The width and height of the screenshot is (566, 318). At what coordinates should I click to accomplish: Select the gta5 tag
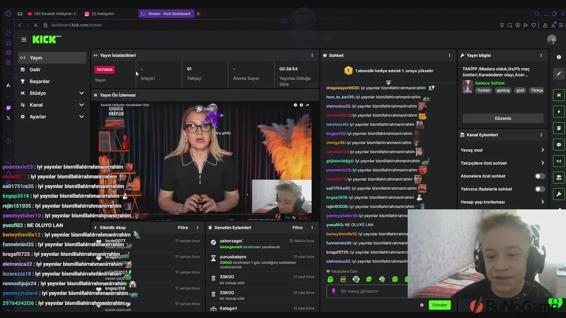[x=520, y=90]
